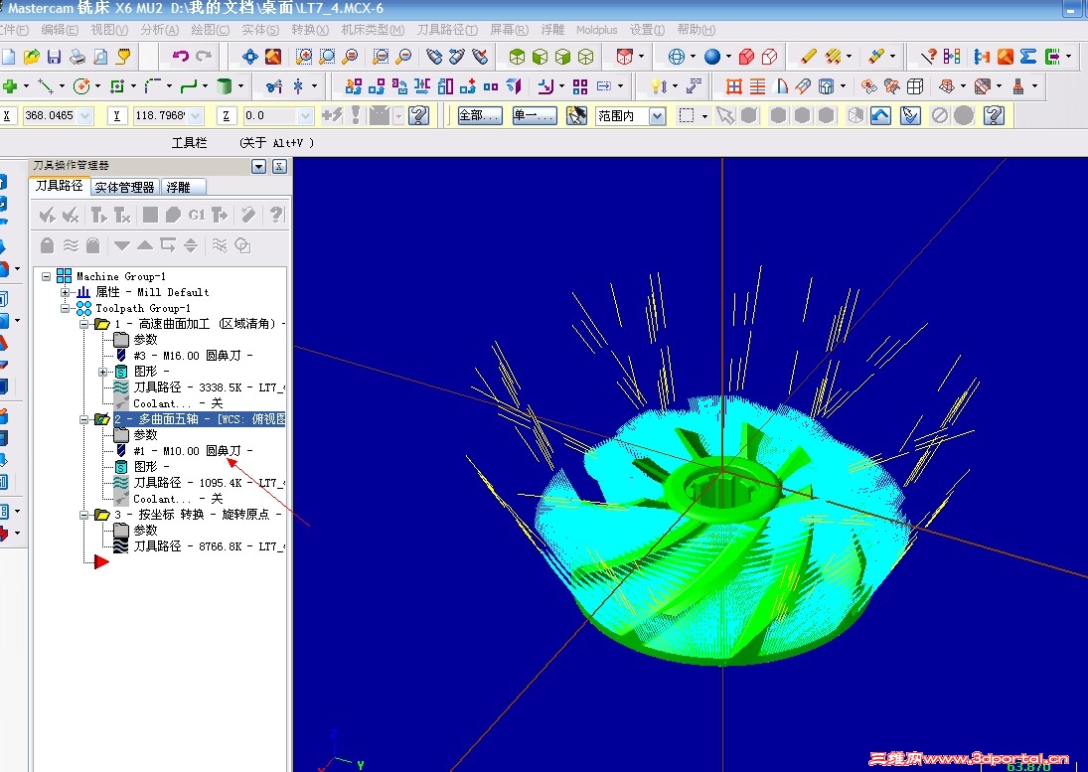Click the create line icon

pyautogui.click(x=46, y=86)
